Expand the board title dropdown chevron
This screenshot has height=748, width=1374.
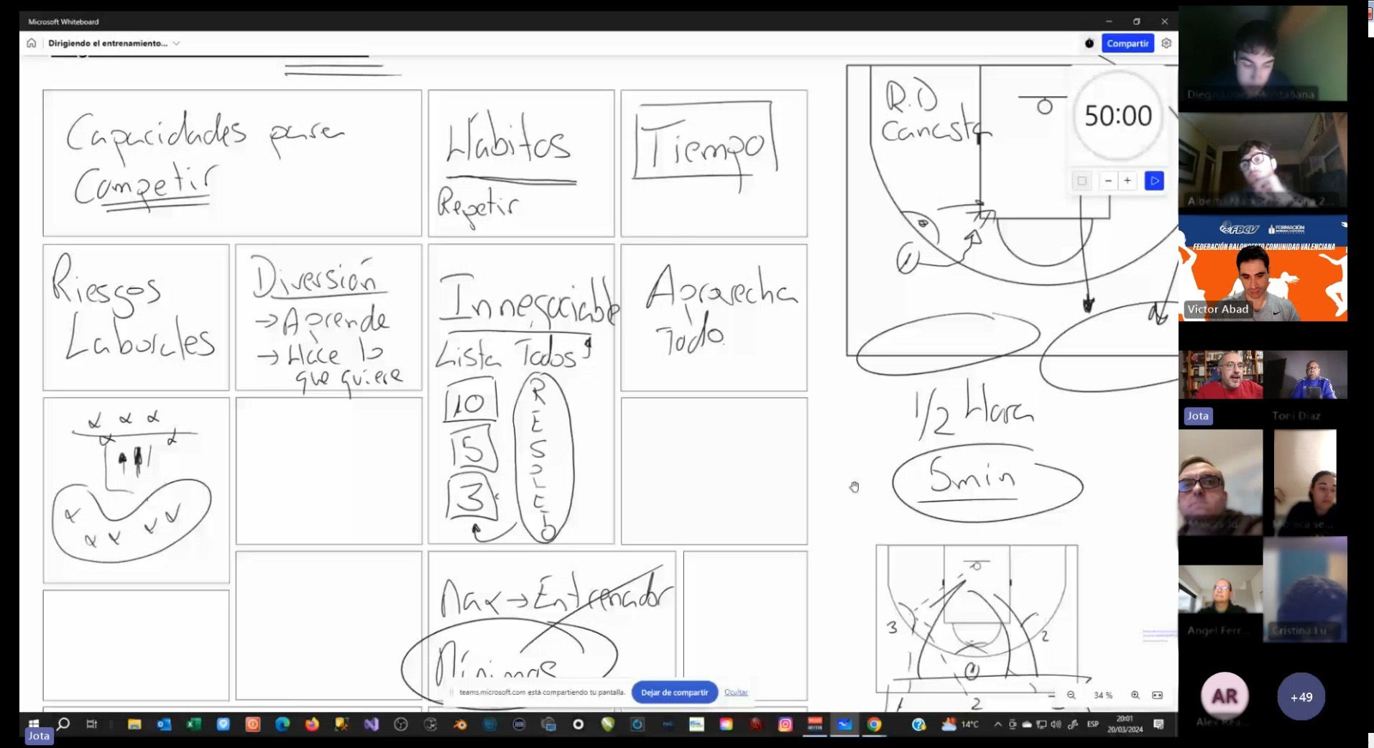coord(177,43)
